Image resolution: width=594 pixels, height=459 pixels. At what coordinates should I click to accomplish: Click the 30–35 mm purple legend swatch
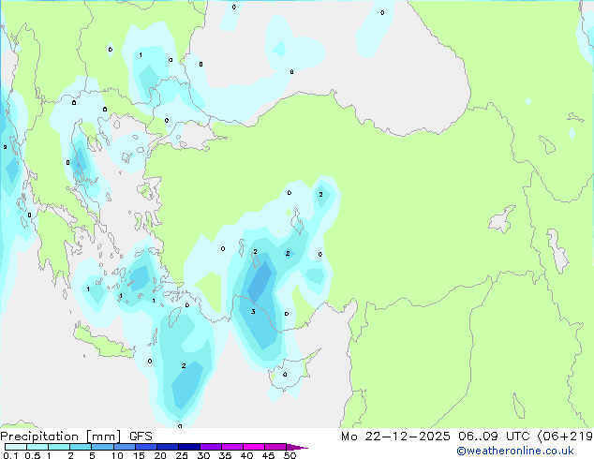tap(210, 447)
